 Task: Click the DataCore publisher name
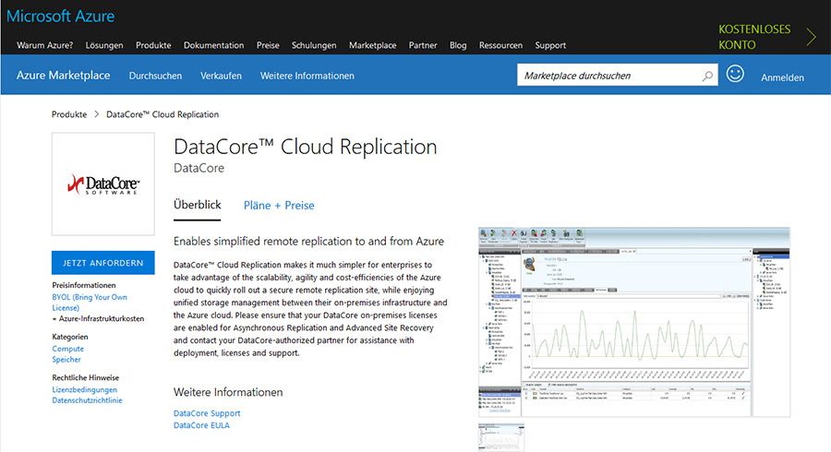(199, 168)
